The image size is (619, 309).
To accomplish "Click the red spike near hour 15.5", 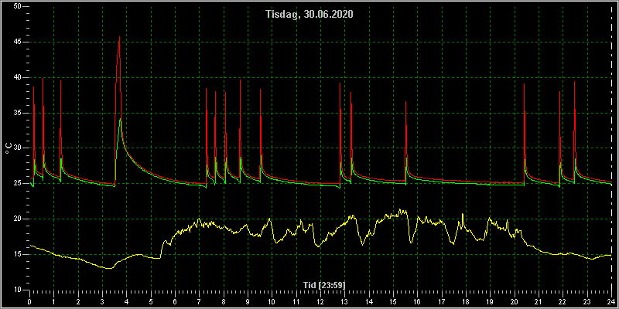I will pos(405,102).
